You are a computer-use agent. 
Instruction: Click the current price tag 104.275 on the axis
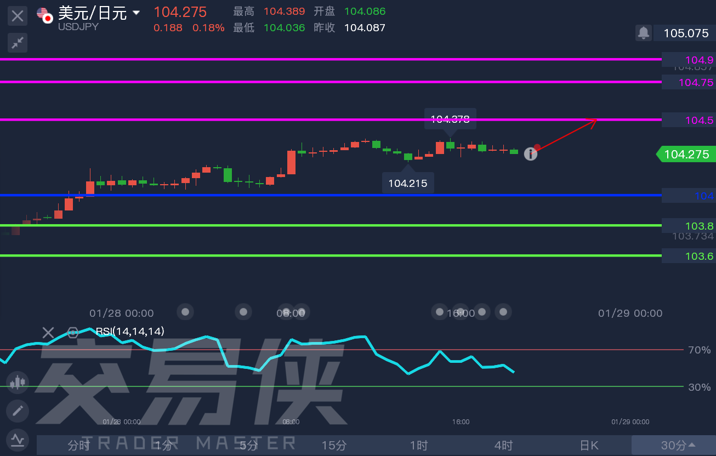click(x=686, y=155)
